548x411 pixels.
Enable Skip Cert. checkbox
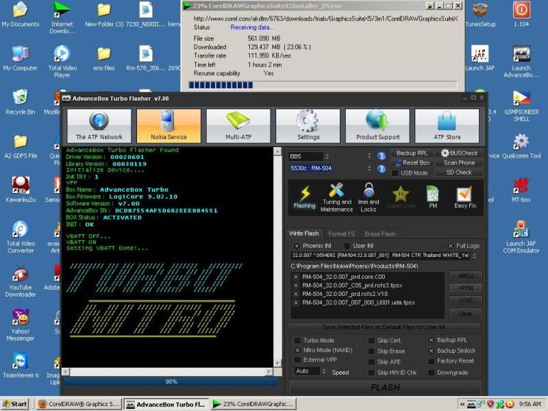point(371,340)
